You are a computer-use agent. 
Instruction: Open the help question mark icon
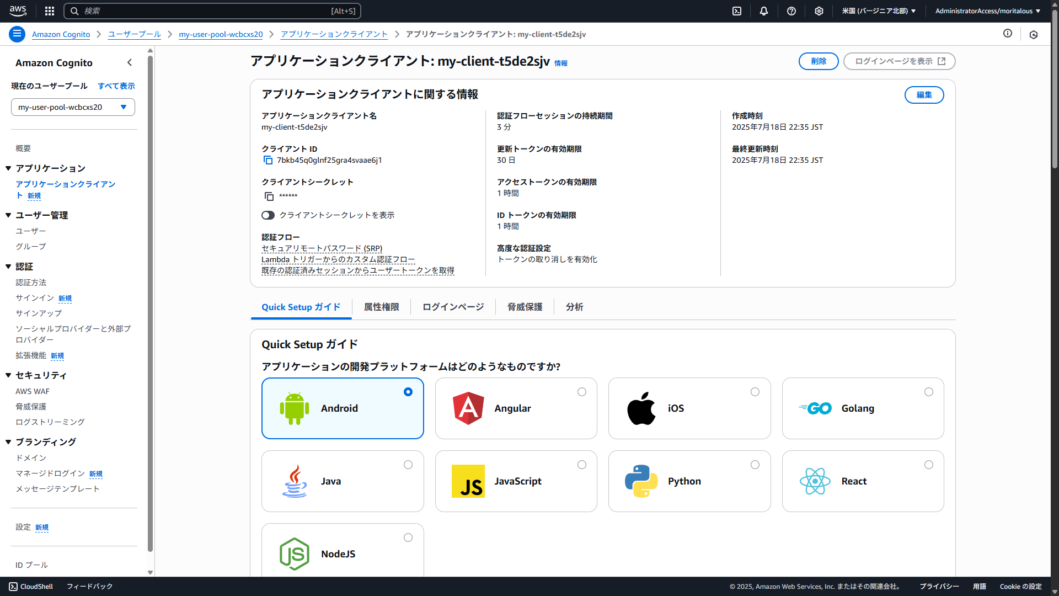(x=791, y=11)
